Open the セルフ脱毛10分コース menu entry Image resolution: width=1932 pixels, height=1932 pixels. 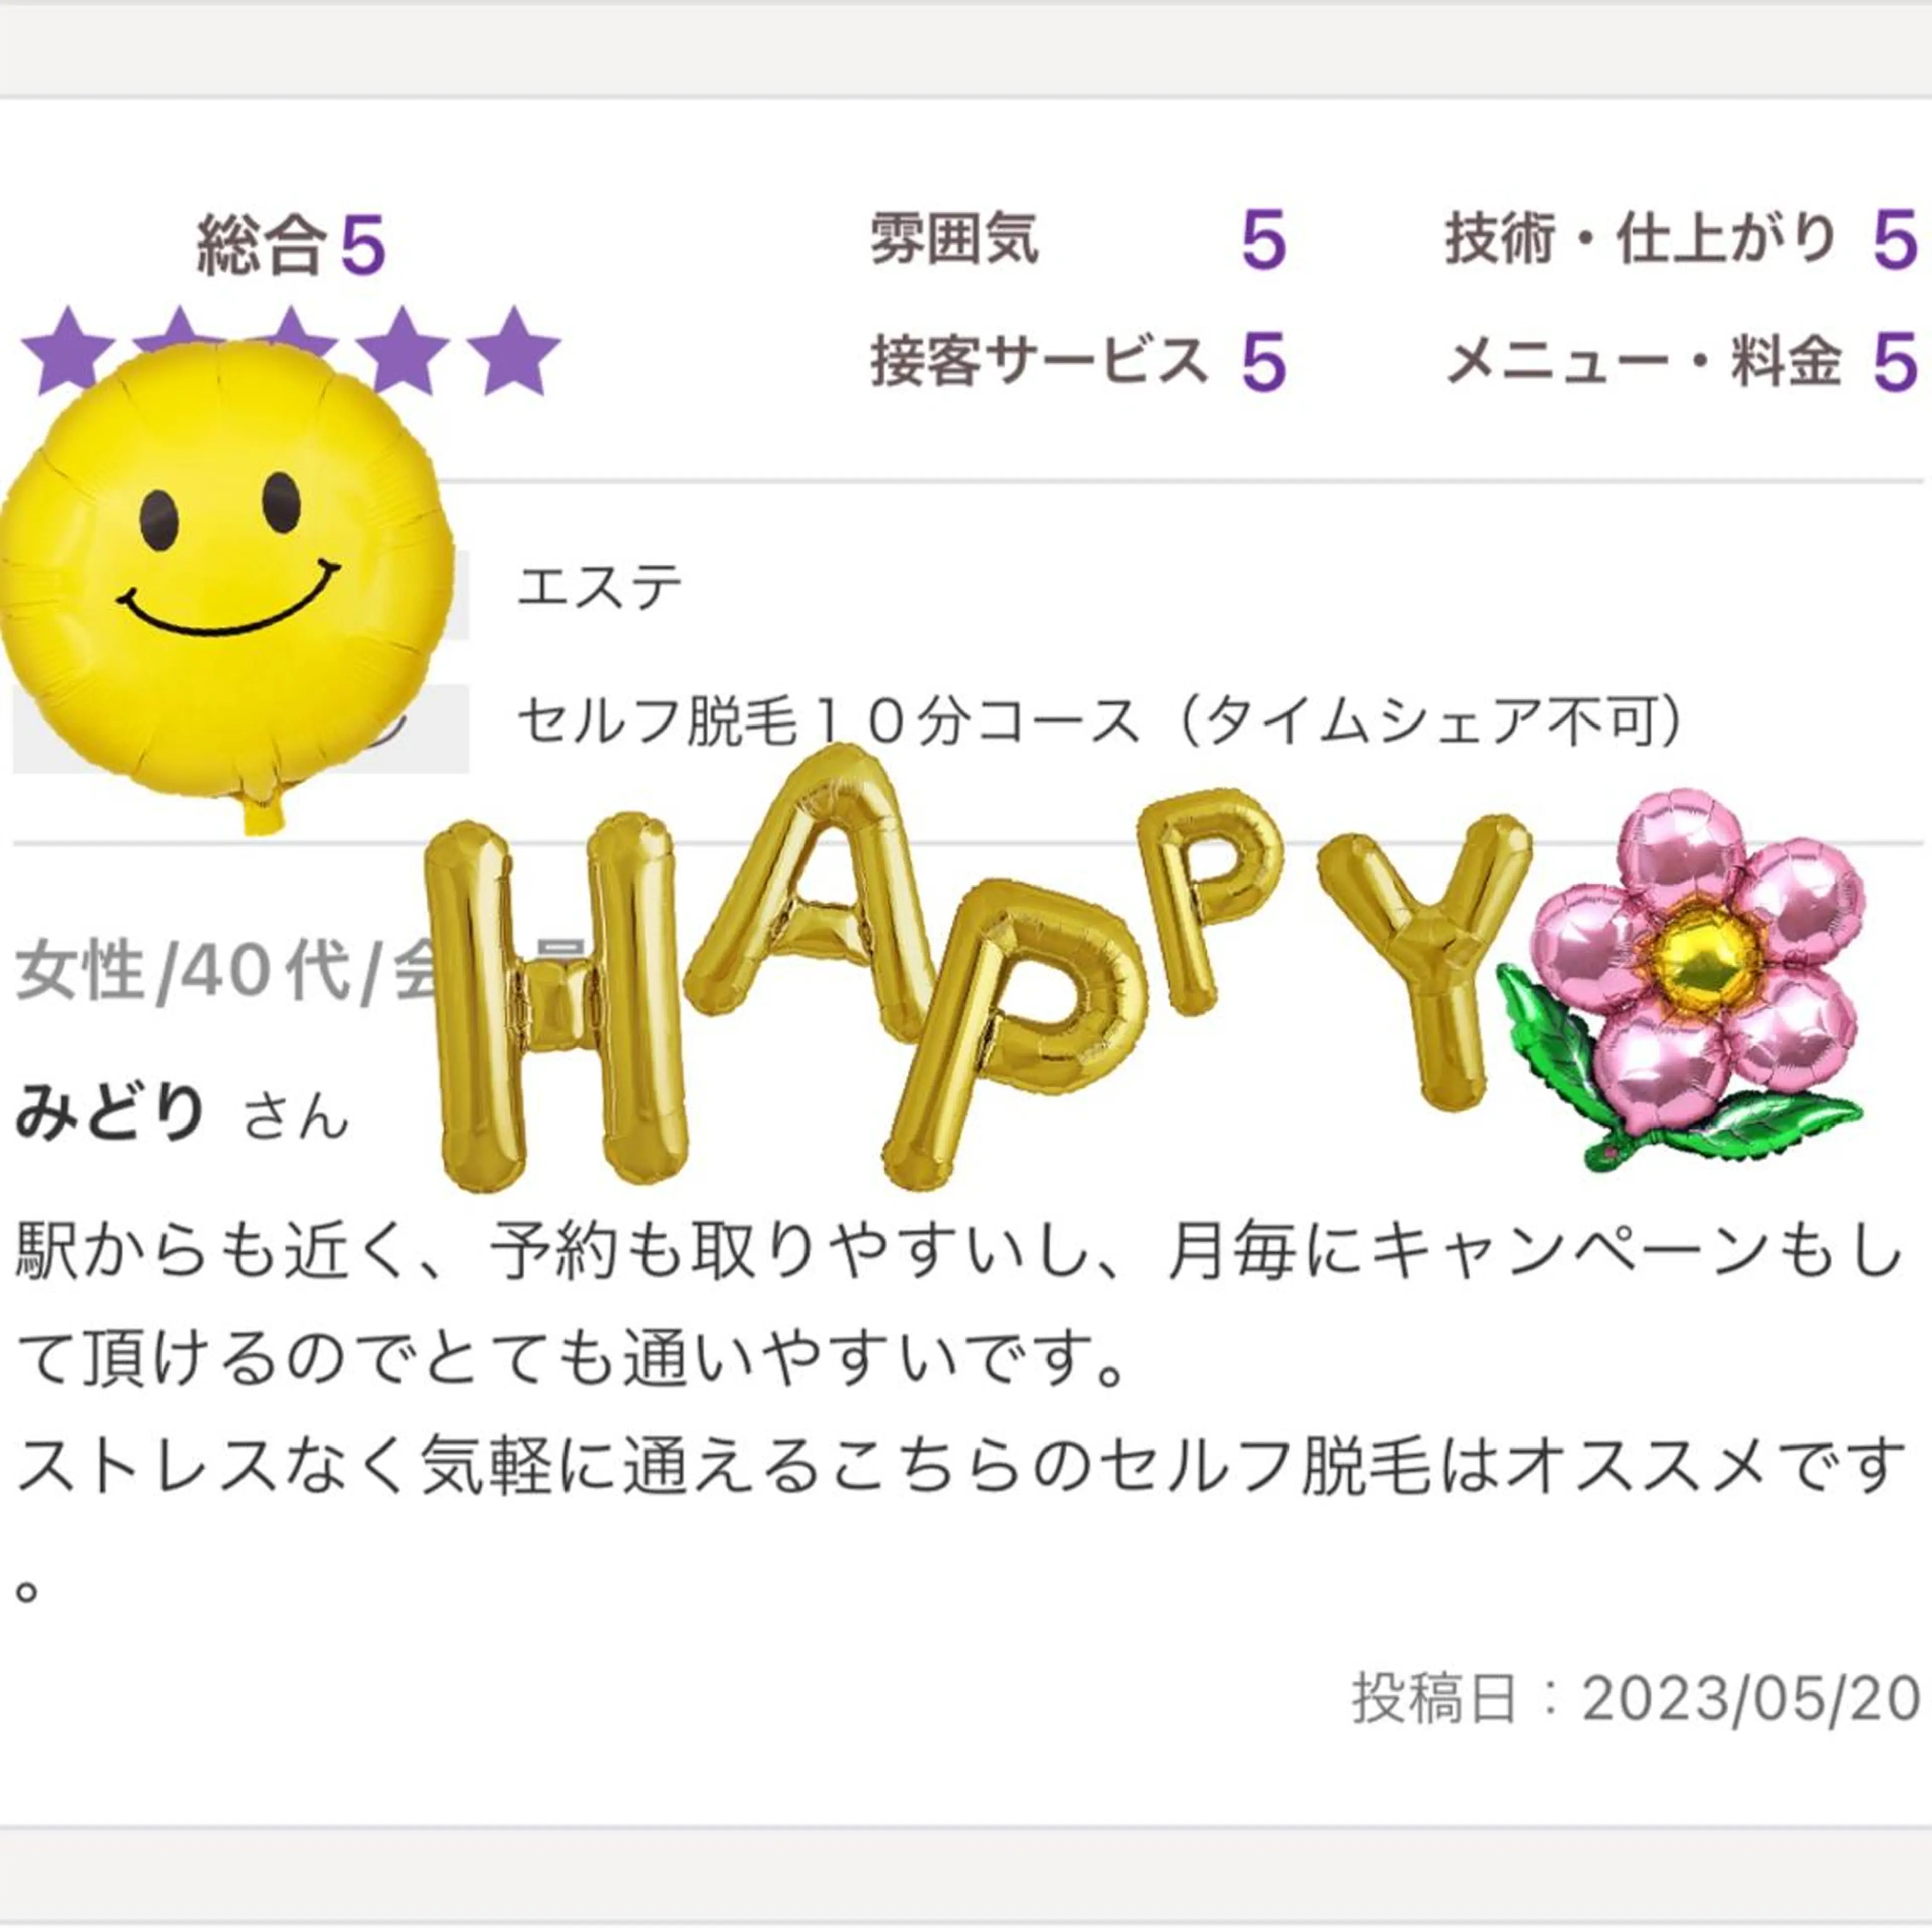coord(1100,723)
